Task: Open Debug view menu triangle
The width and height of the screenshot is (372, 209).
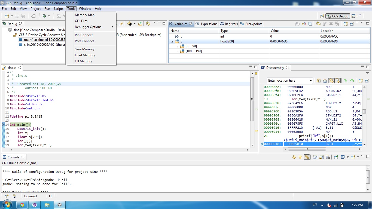Action: click(x=154, y=23)
